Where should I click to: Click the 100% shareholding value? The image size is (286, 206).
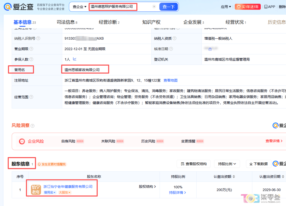pyautogui.click(x=178, y=187)
